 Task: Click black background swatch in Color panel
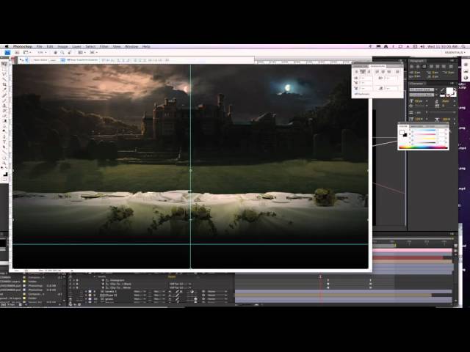(x=405, y=135)
